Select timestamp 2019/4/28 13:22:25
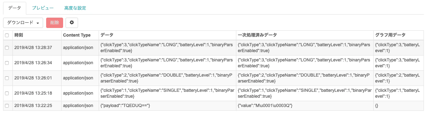427x116 pixels. pyautogui.click(x=33, y=105)
